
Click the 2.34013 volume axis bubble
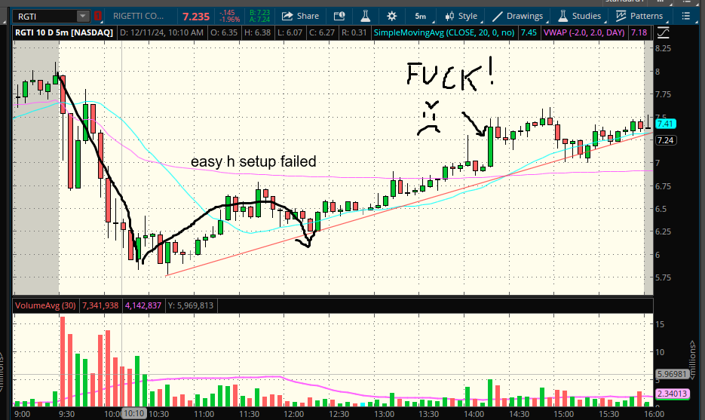click(673, 394)
